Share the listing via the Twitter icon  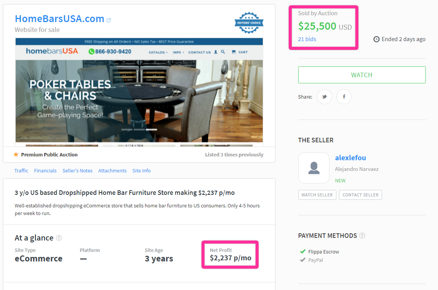point(324,97)
